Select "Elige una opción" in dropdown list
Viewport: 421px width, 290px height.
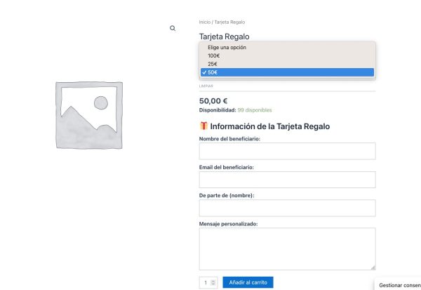point(227,47)
